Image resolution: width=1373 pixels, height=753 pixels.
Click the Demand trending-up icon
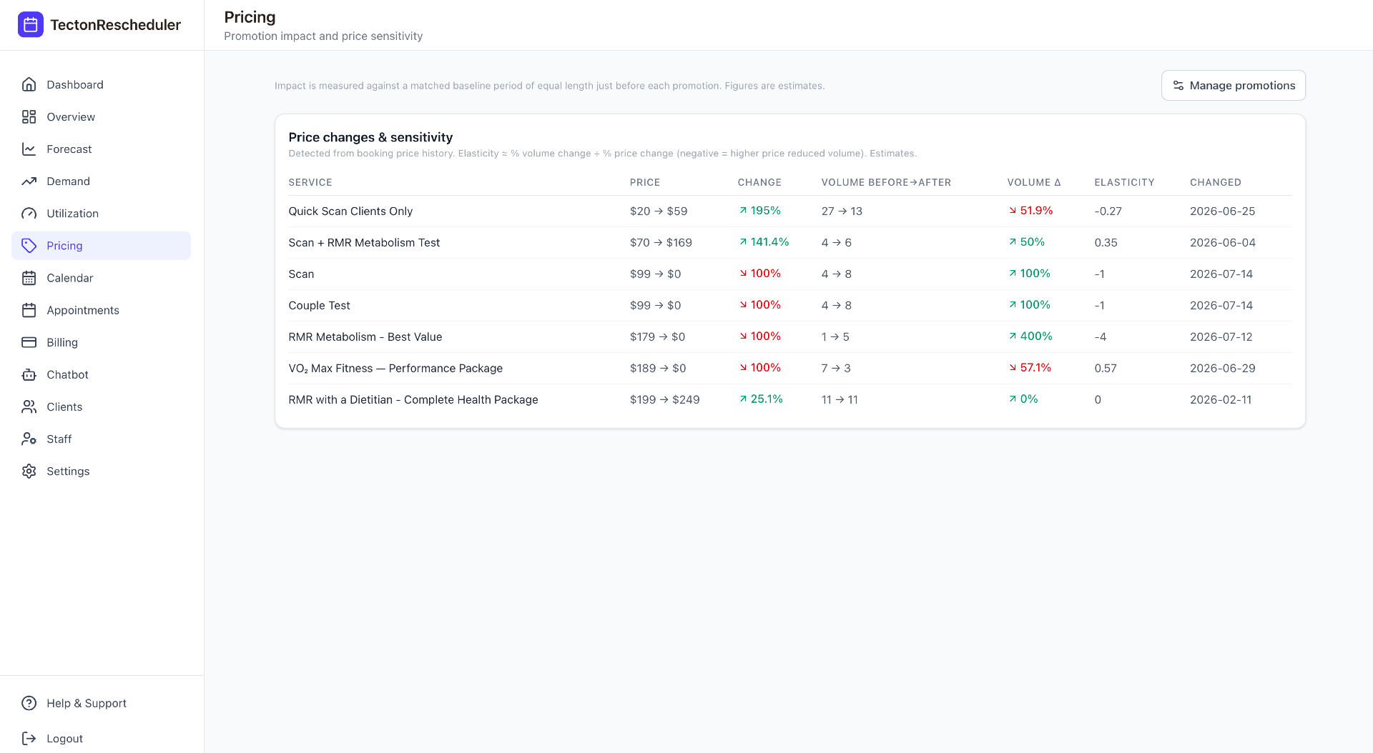(29, 181)
